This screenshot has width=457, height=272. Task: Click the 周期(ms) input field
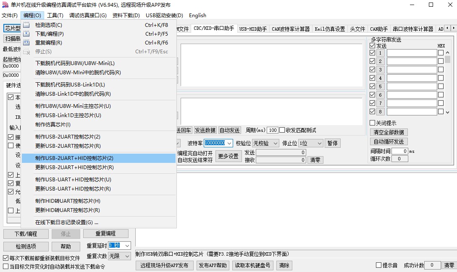click(x=272, y=130)
